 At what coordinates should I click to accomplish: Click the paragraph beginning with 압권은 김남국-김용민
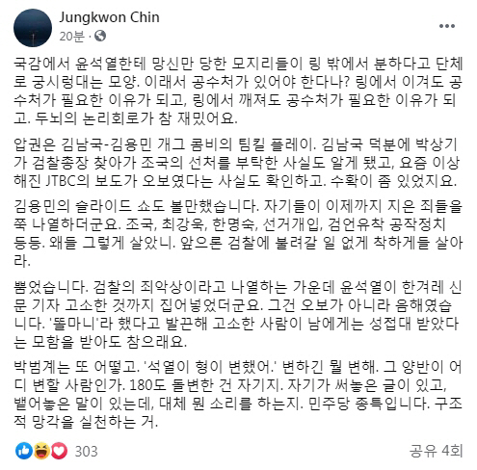236,163
